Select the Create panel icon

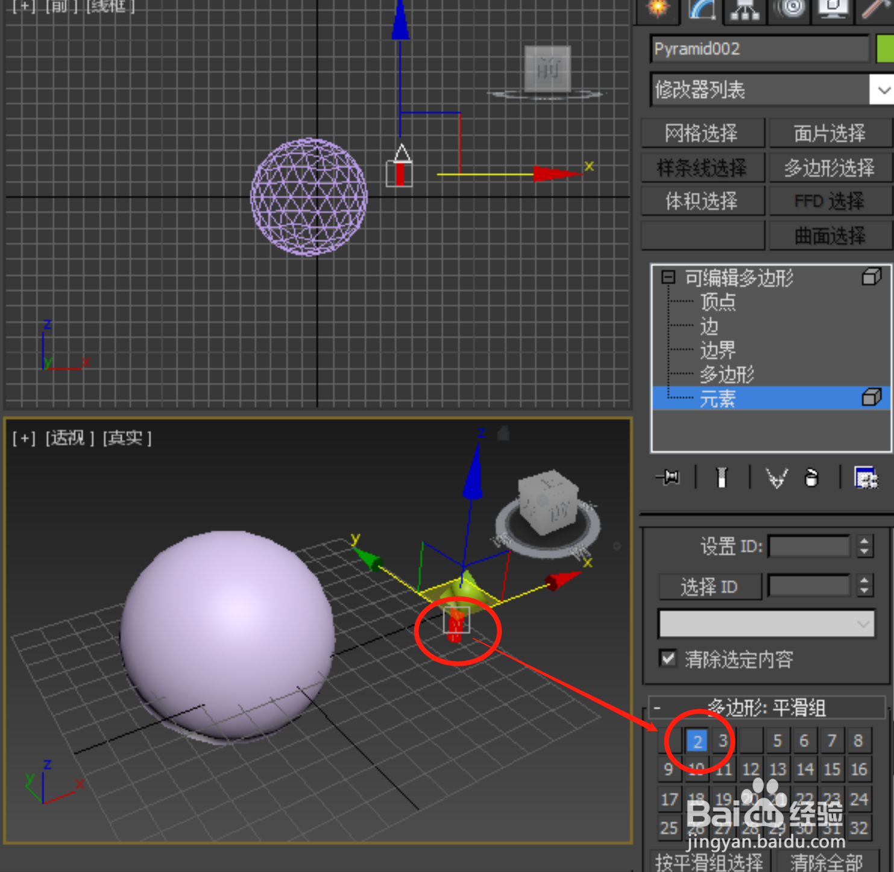[x=656, y=9]
